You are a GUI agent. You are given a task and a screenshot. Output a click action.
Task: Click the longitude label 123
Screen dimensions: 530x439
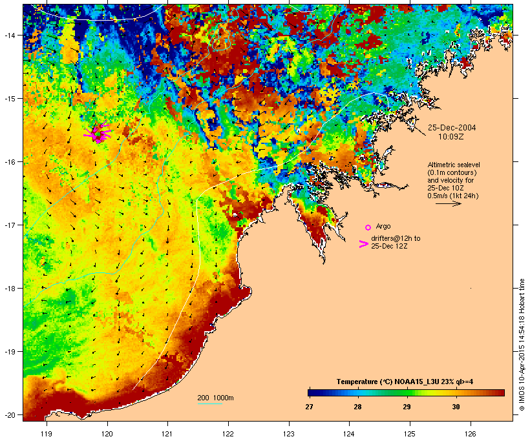tap(289, 434)
